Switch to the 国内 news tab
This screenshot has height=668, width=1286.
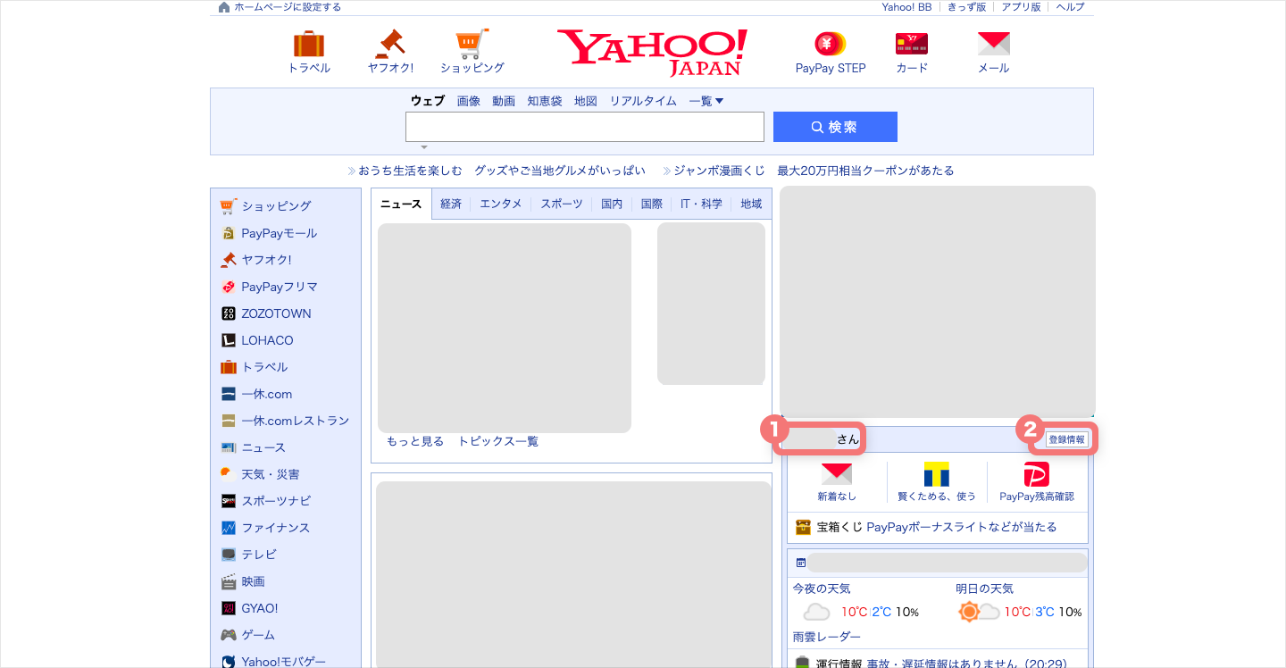[612, 204]
